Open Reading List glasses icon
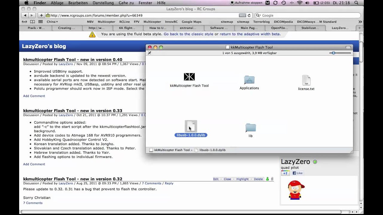383x215 pixels. tap(25, 22)
